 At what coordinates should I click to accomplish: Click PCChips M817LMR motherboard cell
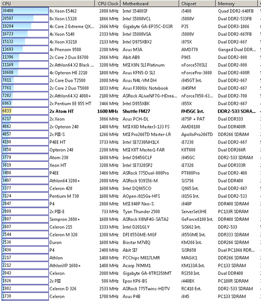coord(141,258)
